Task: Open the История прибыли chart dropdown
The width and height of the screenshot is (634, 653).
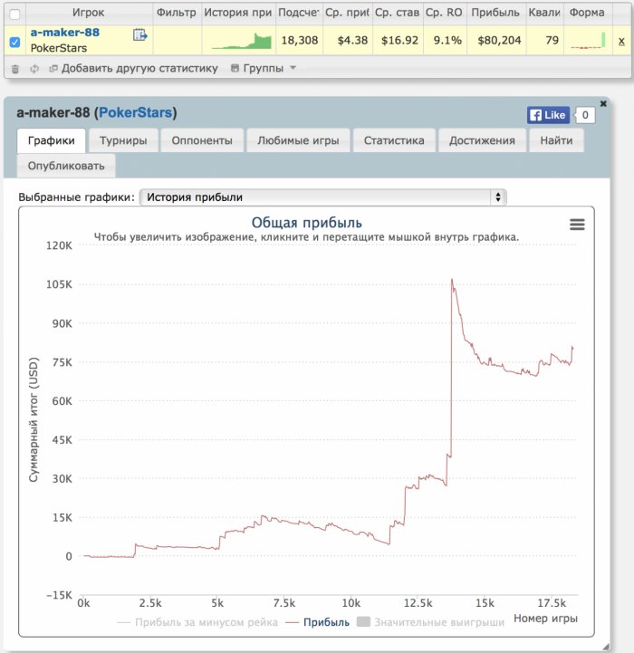Action: click(x=322, y=197)
